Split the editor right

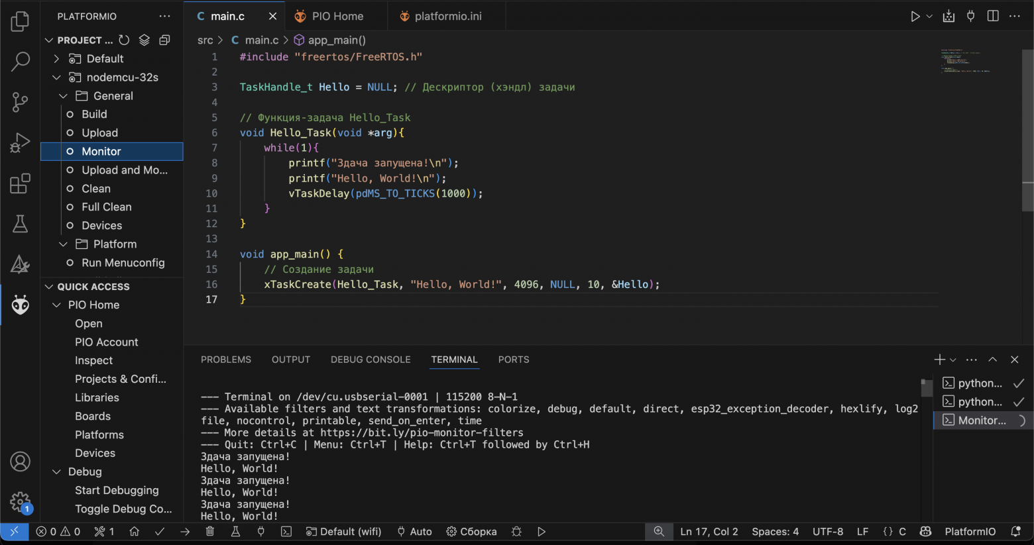tap(993, 16)
